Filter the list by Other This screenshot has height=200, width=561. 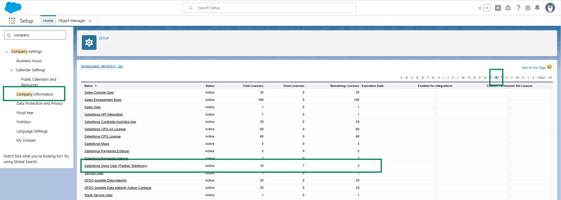point(541,78)
